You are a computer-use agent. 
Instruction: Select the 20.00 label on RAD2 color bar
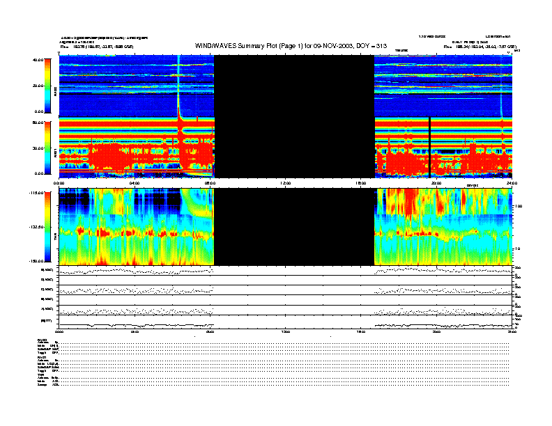tap(38, 86)
